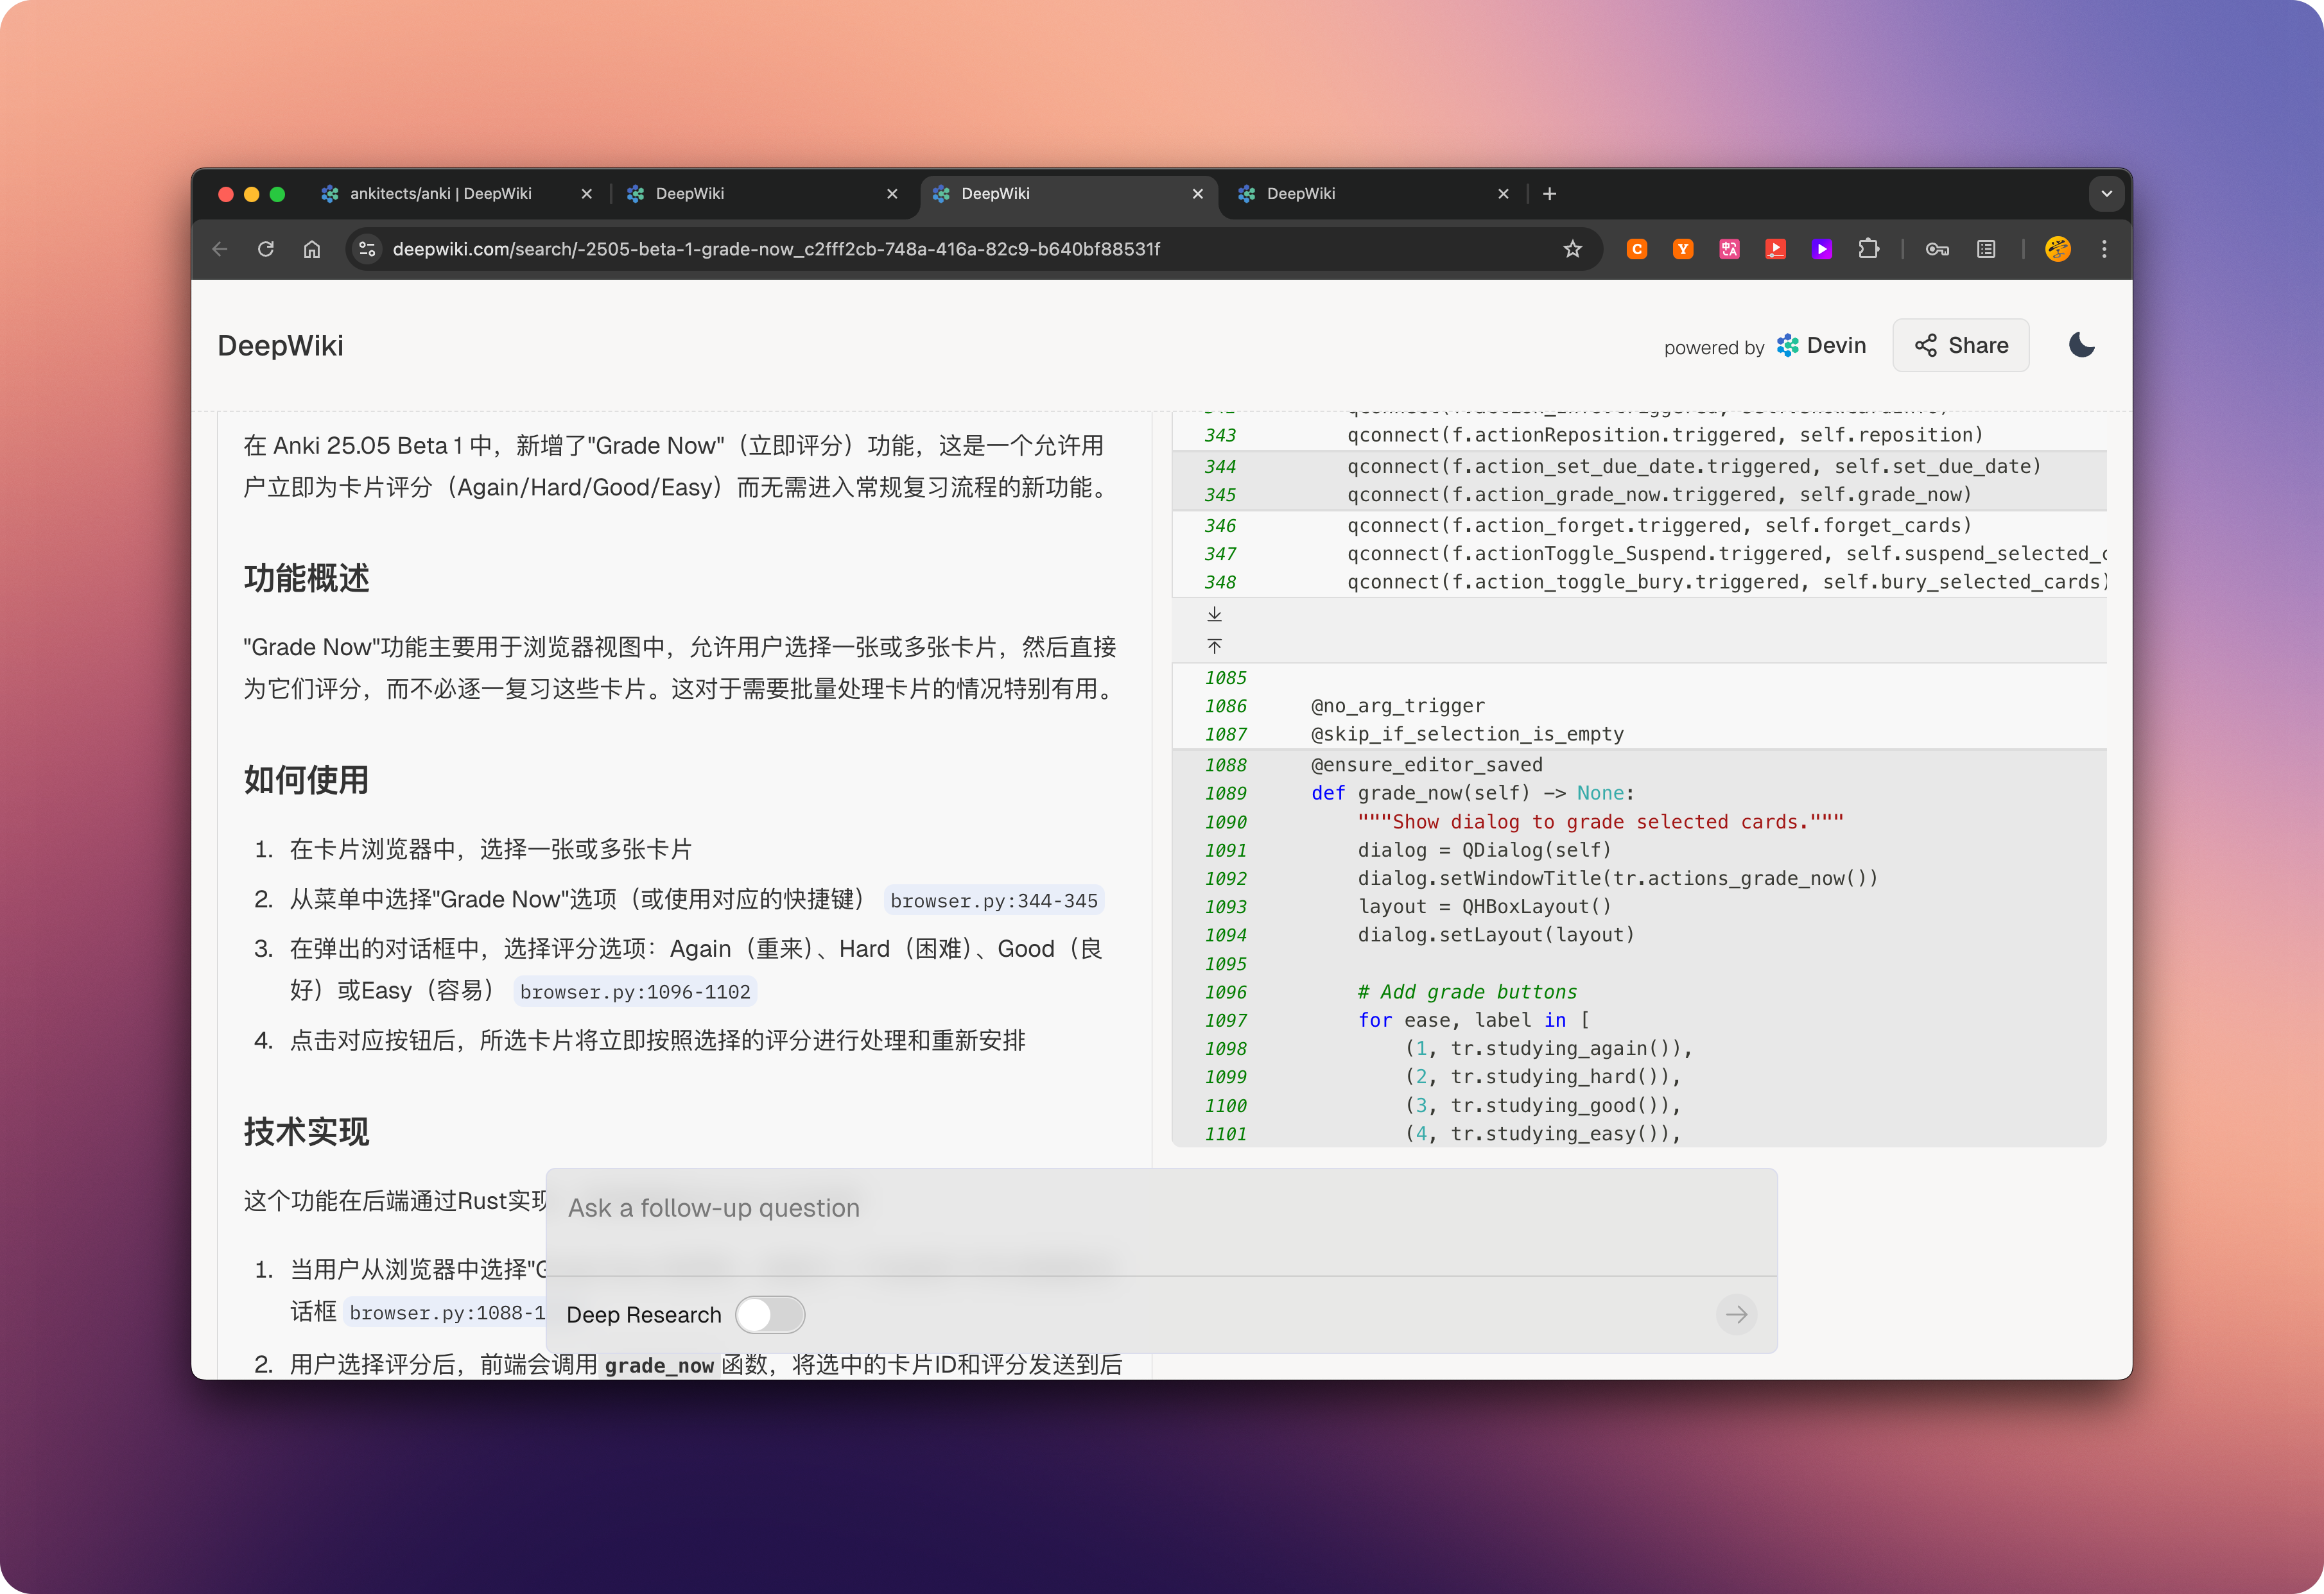Expand the tab search dropdown
2324x1594 pixels.
(x=2107, y=194)
